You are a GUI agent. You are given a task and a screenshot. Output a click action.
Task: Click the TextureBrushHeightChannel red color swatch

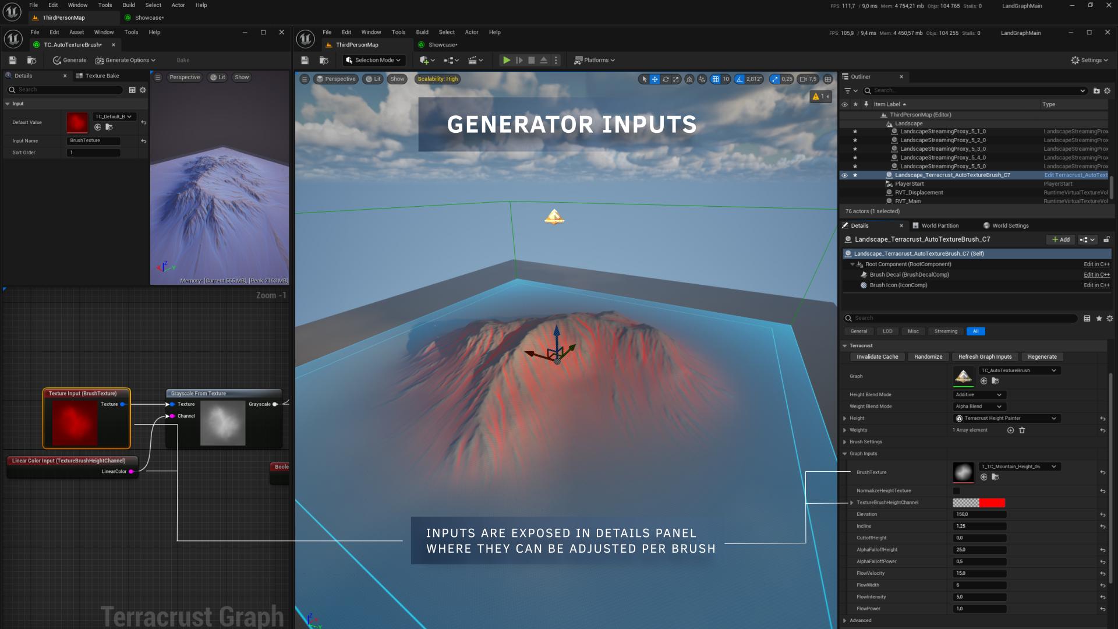tap(992, 503)
